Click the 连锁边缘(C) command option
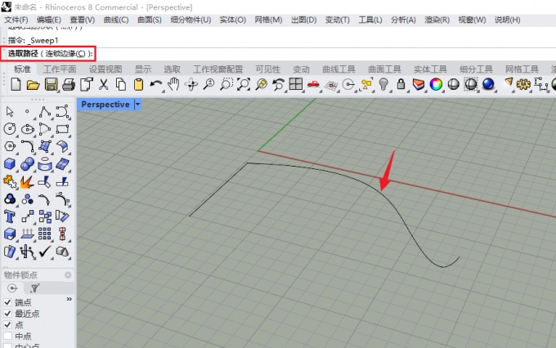 [x=65, y=54]
